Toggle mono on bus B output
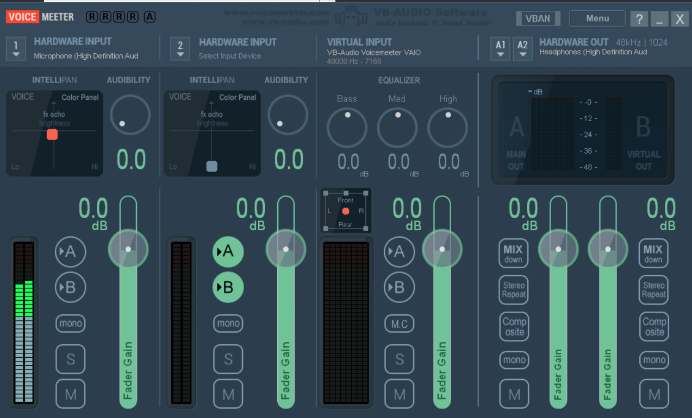The height and width of the screenshot is (418, 692). click(653, 360)
